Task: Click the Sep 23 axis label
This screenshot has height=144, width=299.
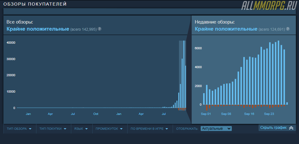Action: 269,114
